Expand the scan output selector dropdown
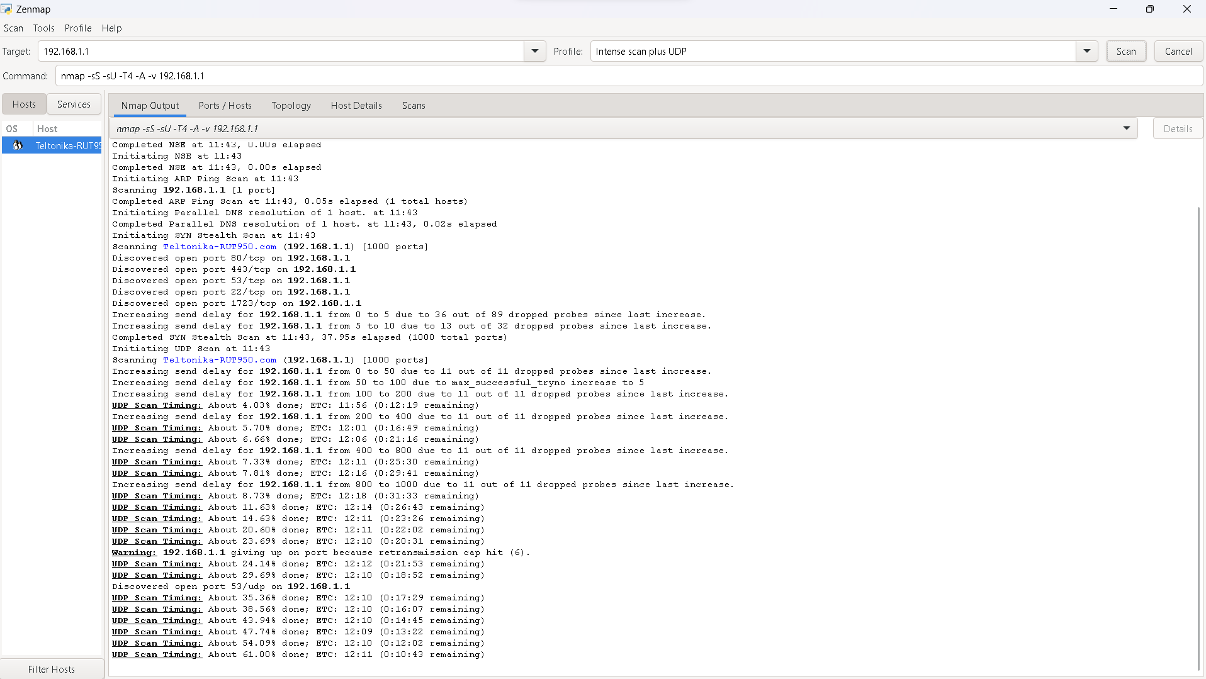The image size is (1206, 679). [1126, 128]
